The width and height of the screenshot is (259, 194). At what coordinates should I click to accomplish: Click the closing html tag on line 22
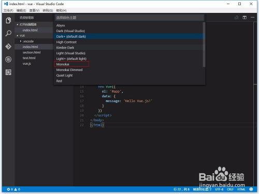point(97,125)
